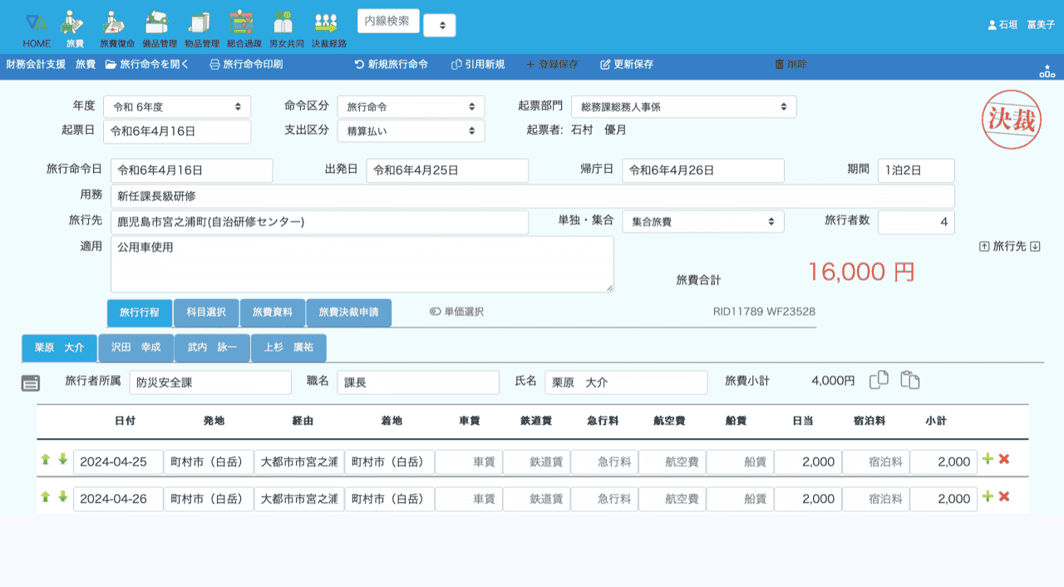Image resolution: width=1064 pixels, height=587 pixels.
Task: Click the 用務 text field
Action: click(x=532, y=196)
